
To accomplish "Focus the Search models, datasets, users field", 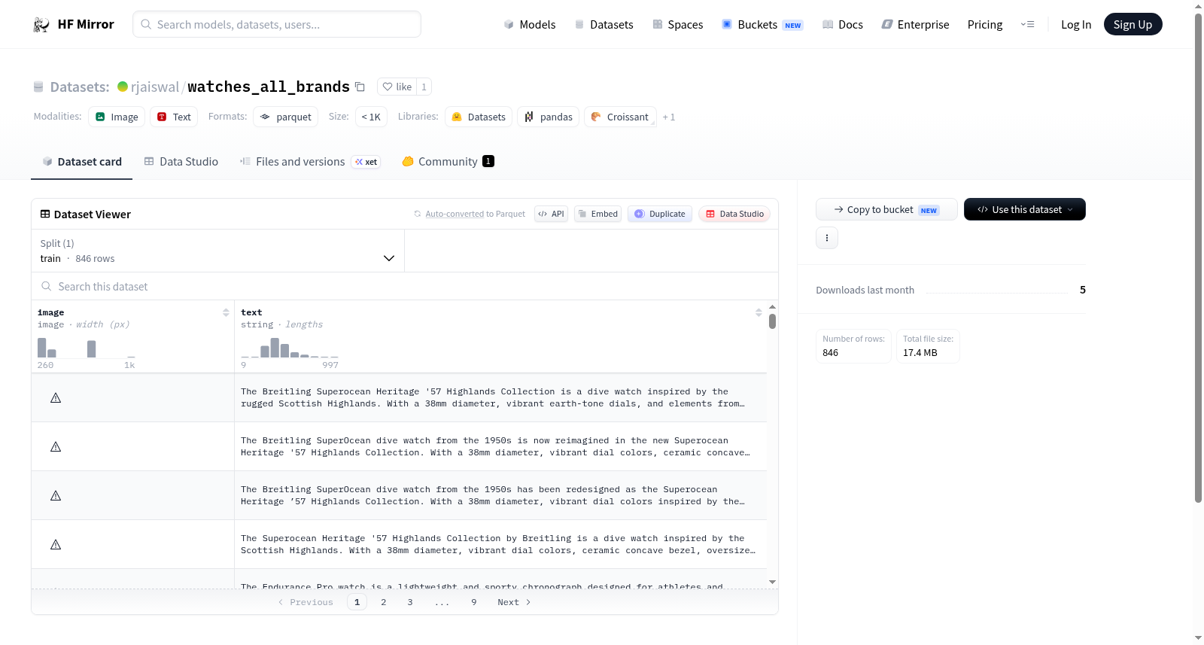I will [277, 25].
